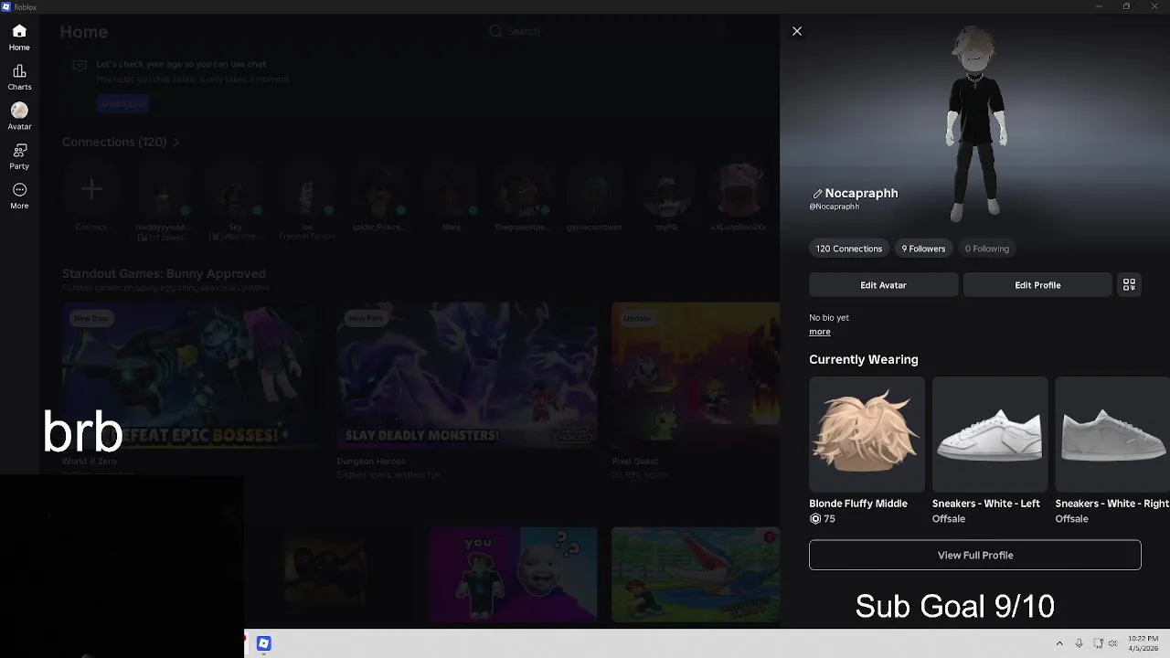1170x658 pixels.
Task: Open the Party sidebar icon
Action: 19,156
